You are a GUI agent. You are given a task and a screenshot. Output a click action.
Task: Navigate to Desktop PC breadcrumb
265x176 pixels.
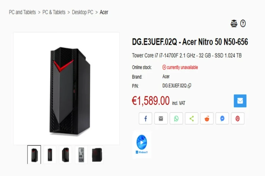tap(82, 12)
